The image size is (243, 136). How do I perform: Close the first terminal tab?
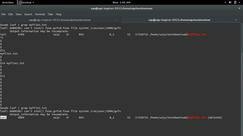pyautogui.click(x=116, y=20)
